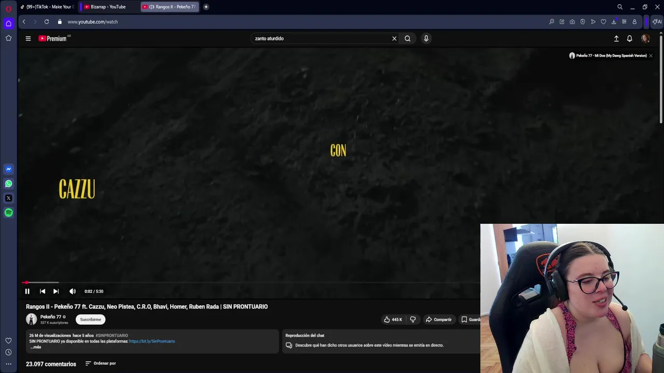Open the bit.ly/SinProntuario link
664x373 pixels.
(x=152, y=341)
